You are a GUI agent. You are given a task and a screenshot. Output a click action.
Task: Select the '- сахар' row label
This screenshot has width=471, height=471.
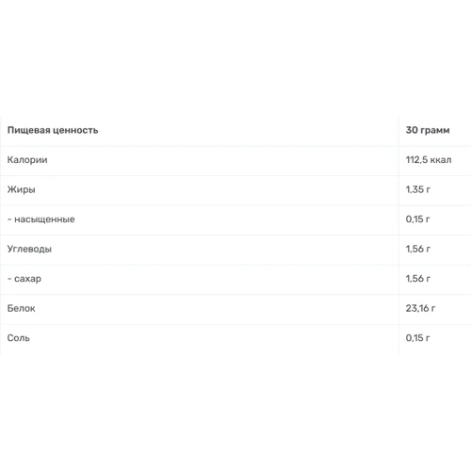coord(24,279)
